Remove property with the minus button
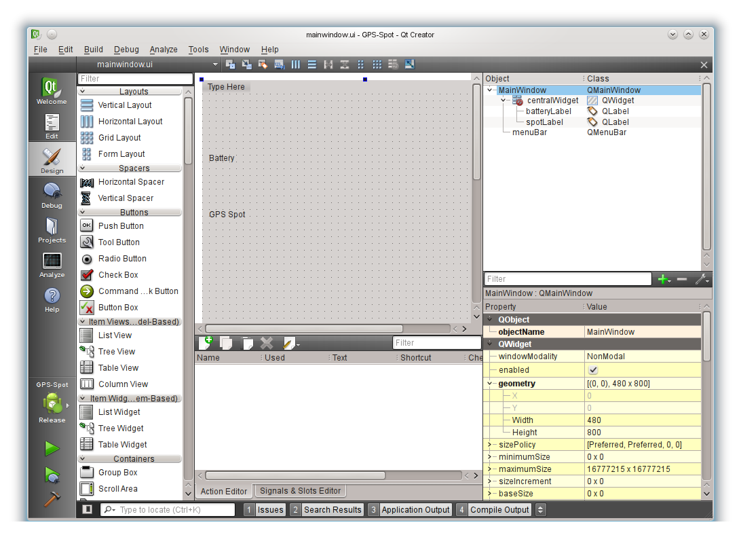 [681, 280]
